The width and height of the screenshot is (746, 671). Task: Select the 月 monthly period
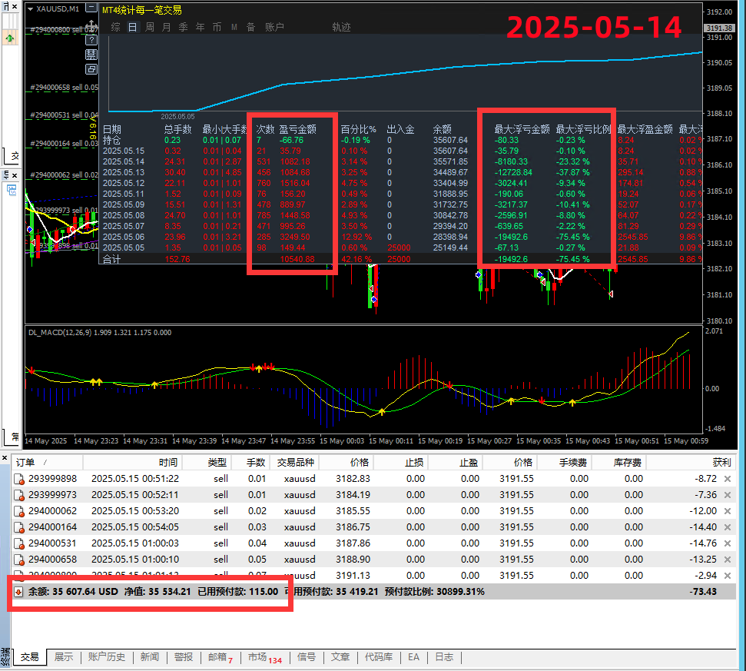(167, 27)
